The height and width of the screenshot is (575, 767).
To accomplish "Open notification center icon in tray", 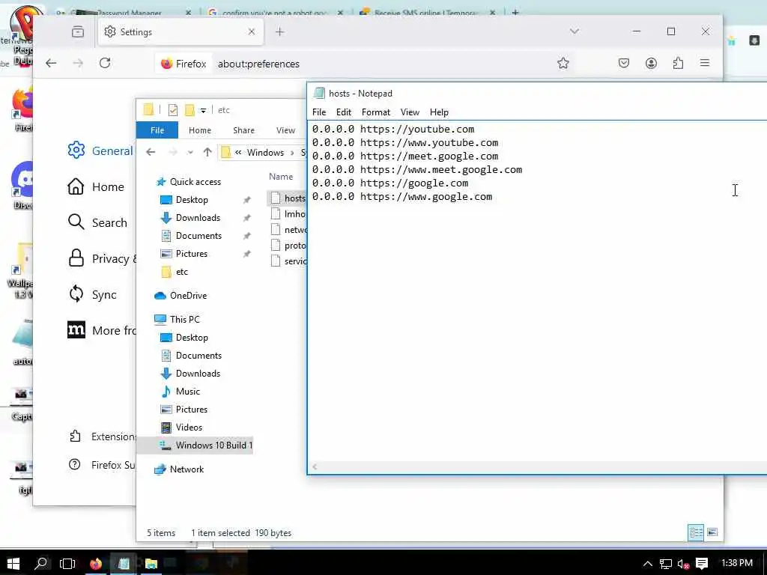I will tap(701, 563).
